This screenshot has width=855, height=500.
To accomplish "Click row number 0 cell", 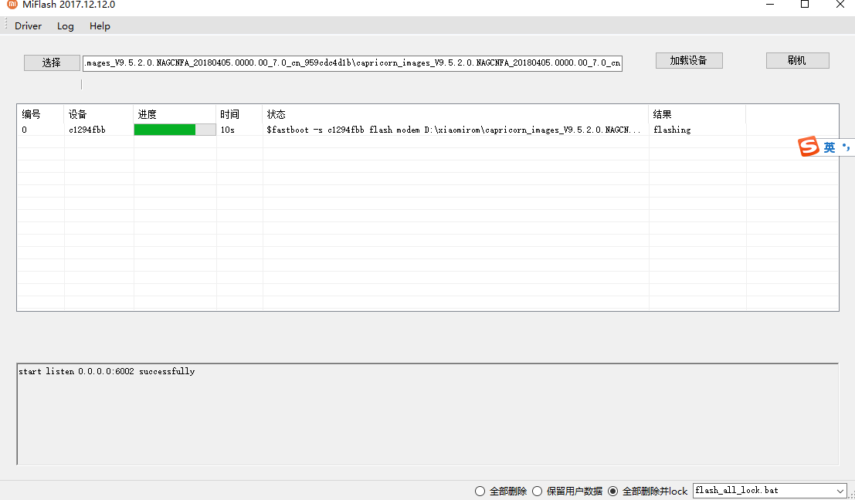I will click(x=24, y=130).
